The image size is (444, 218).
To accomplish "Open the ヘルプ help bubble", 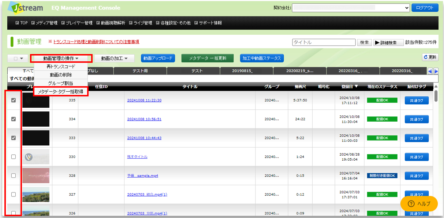I will pyautogui.click(x=419, y=204).
